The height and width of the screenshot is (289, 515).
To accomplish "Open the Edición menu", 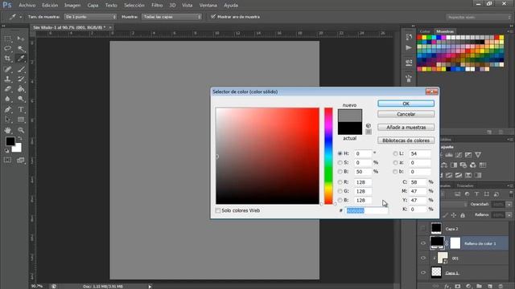I will point(50,6).
